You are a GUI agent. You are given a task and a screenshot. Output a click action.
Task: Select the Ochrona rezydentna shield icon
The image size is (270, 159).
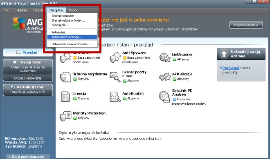tap(65, 77)
